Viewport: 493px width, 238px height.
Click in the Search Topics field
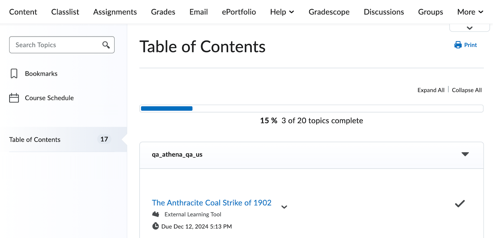pyautogui.click(x=55, y=45)
